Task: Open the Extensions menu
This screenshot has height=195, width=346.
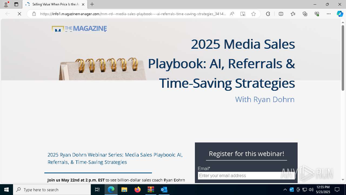Action: pos(268,14)
